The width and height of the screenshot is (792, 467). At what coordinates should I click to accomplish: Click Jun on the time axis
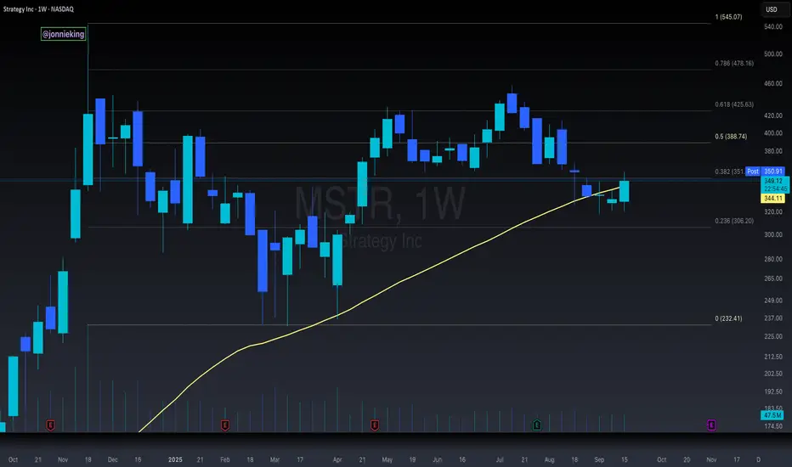(x=438, y=459)
